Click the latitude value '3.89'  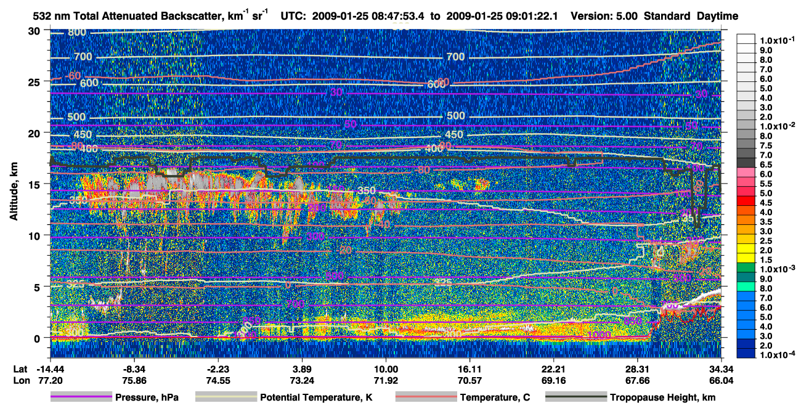pos(302,369)
